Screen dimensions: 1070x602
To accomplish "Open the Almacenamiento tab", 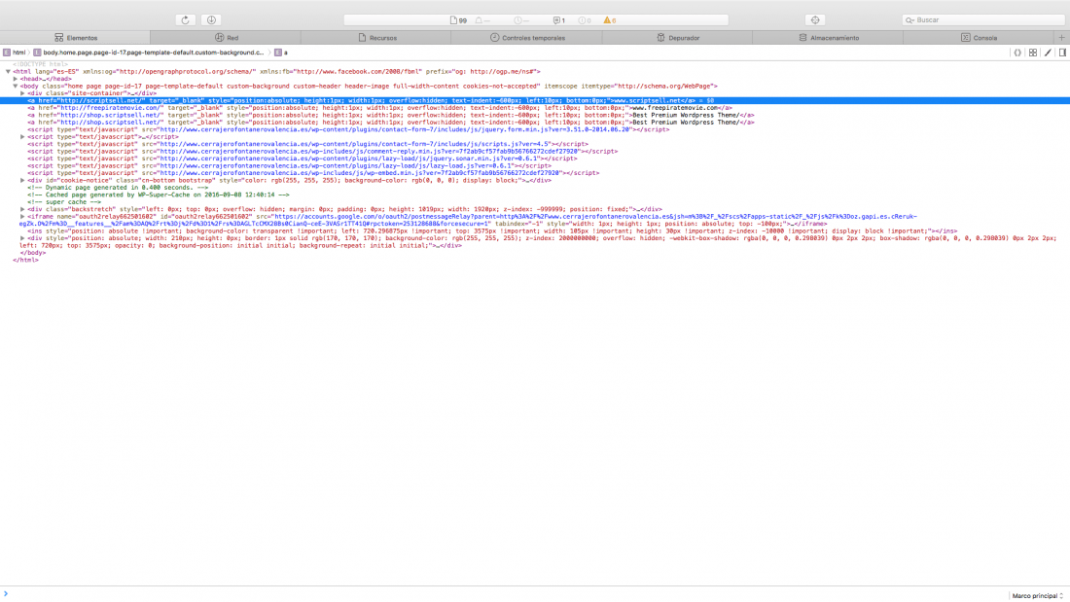I will pos(828,38).
